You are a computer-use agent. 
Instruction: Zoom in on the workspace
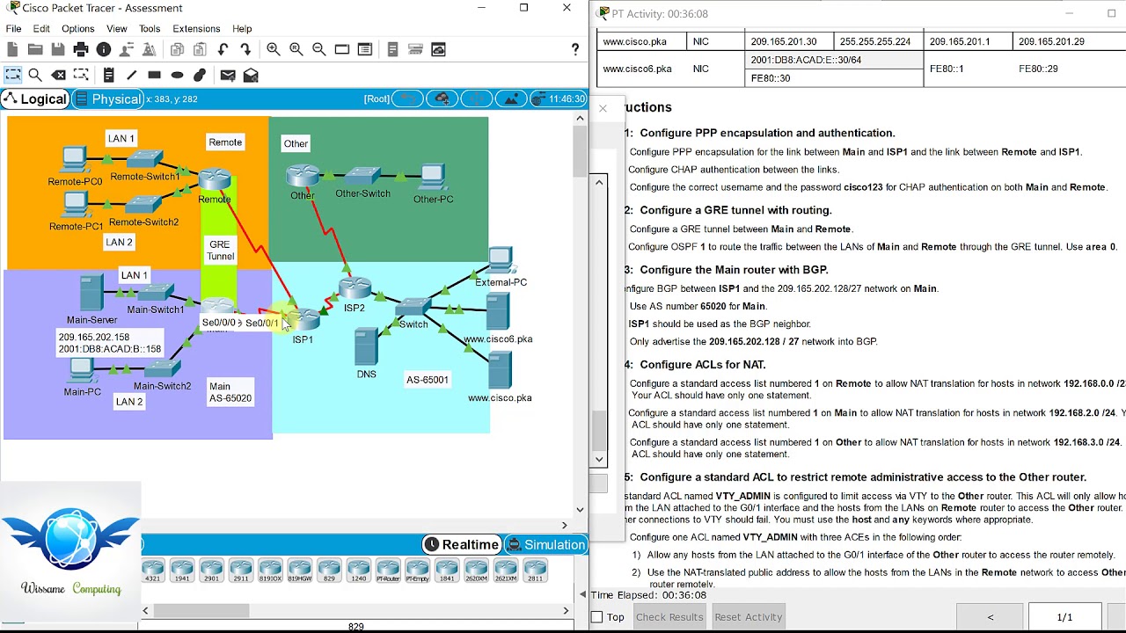pos(274,49)
